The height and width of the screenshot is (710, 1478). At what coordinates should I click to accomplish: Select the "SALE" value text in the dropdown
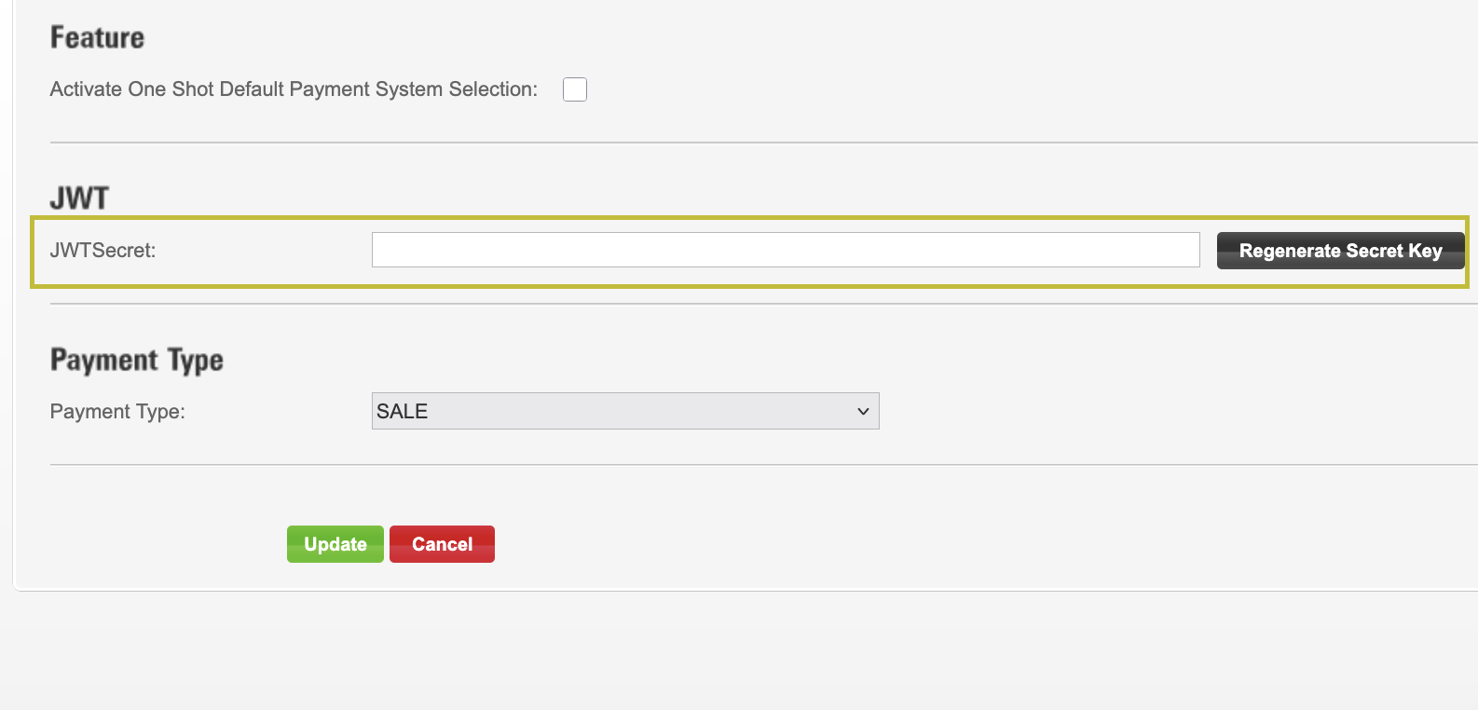coord(403,411)
